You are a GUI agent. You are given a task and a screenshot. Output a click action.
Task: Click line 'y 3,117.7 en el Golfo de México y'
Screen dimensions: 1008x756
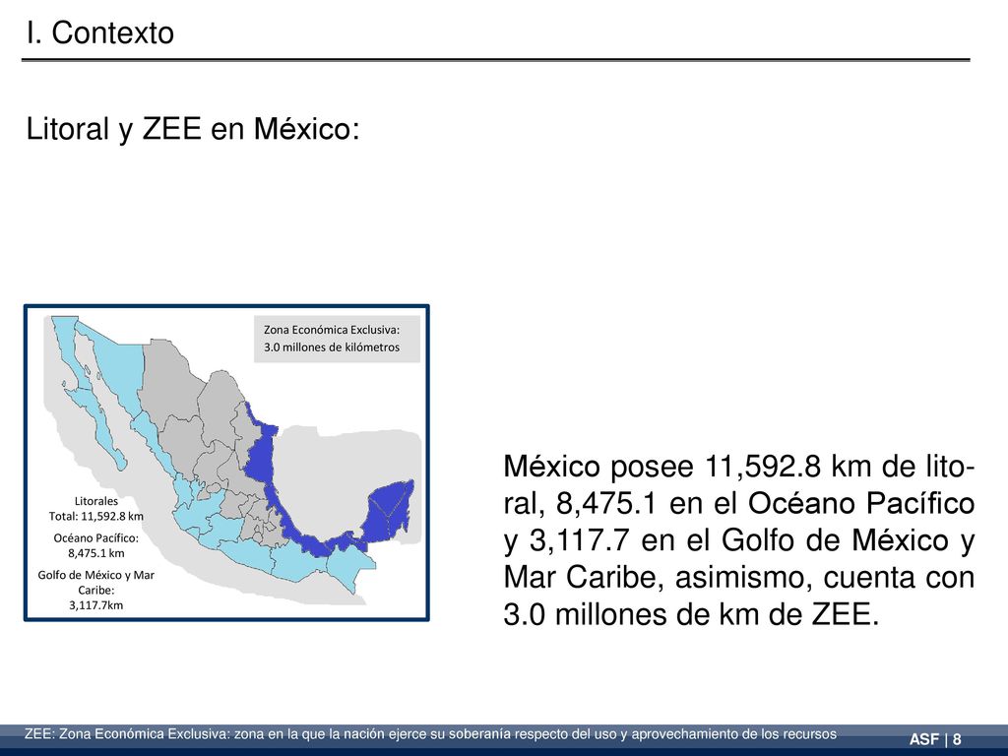click(x=739, y=540)
